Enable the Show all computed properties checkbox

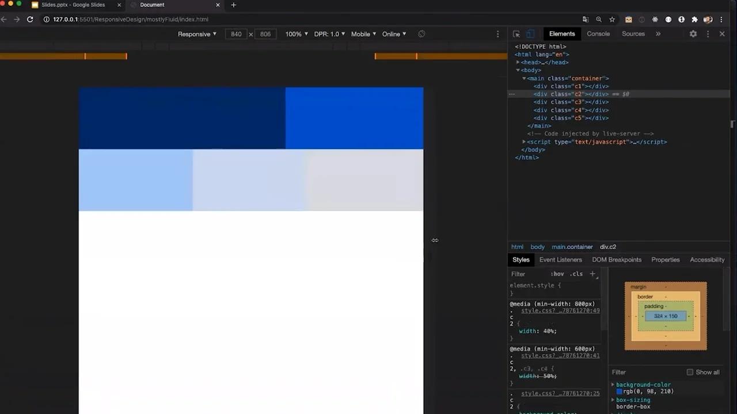[x=690, y=372]
